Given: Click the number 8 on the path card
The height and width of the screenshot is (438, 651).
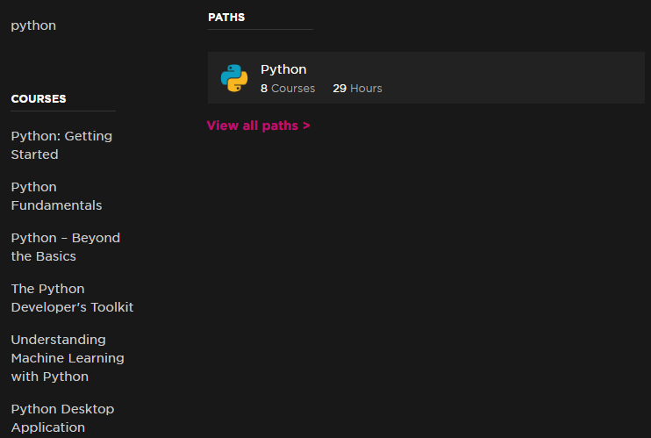Looking at the screenshot, I should [x=264, y=88].
